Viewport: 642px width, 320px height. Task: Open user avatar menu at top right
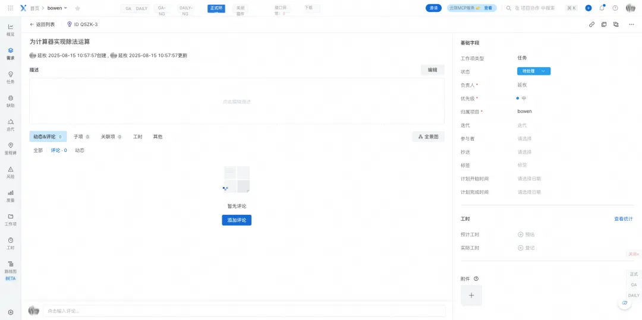pyautogui.click(x=631, y=8)
